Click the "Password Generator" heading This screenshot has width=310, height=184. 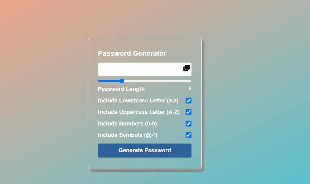pos(132,53)
